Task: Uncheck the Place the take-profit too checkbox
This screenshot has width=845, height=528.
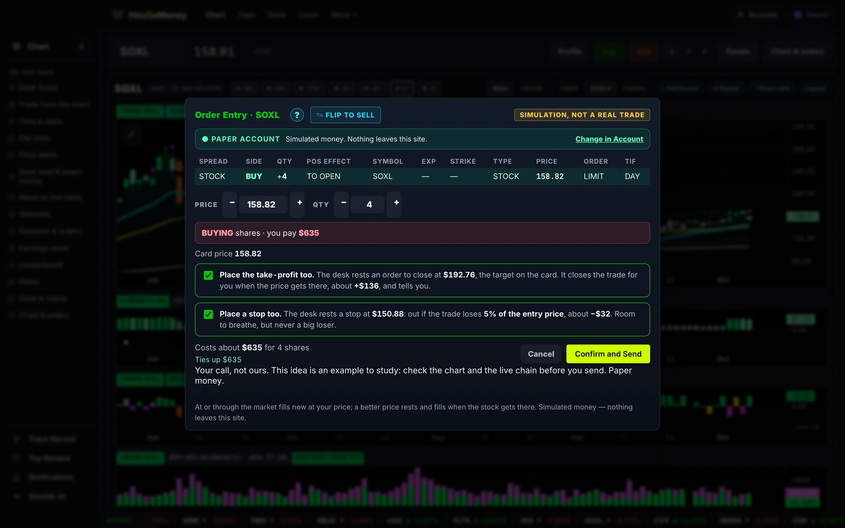Action: click(208, 275)
